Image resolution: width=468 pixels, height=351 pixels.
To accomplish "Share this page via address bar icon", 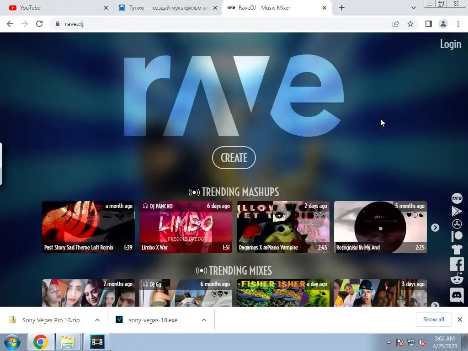I will 396,24.
